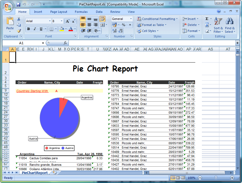Open the Data tab
This screenshot has width=242, height=183.
99,12
